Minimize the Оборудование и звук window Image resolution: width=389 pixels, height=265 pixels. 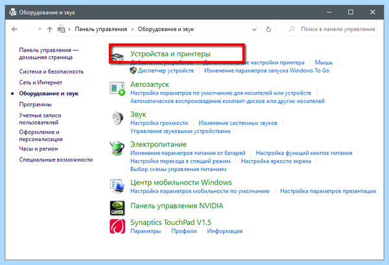click(329, 12)
